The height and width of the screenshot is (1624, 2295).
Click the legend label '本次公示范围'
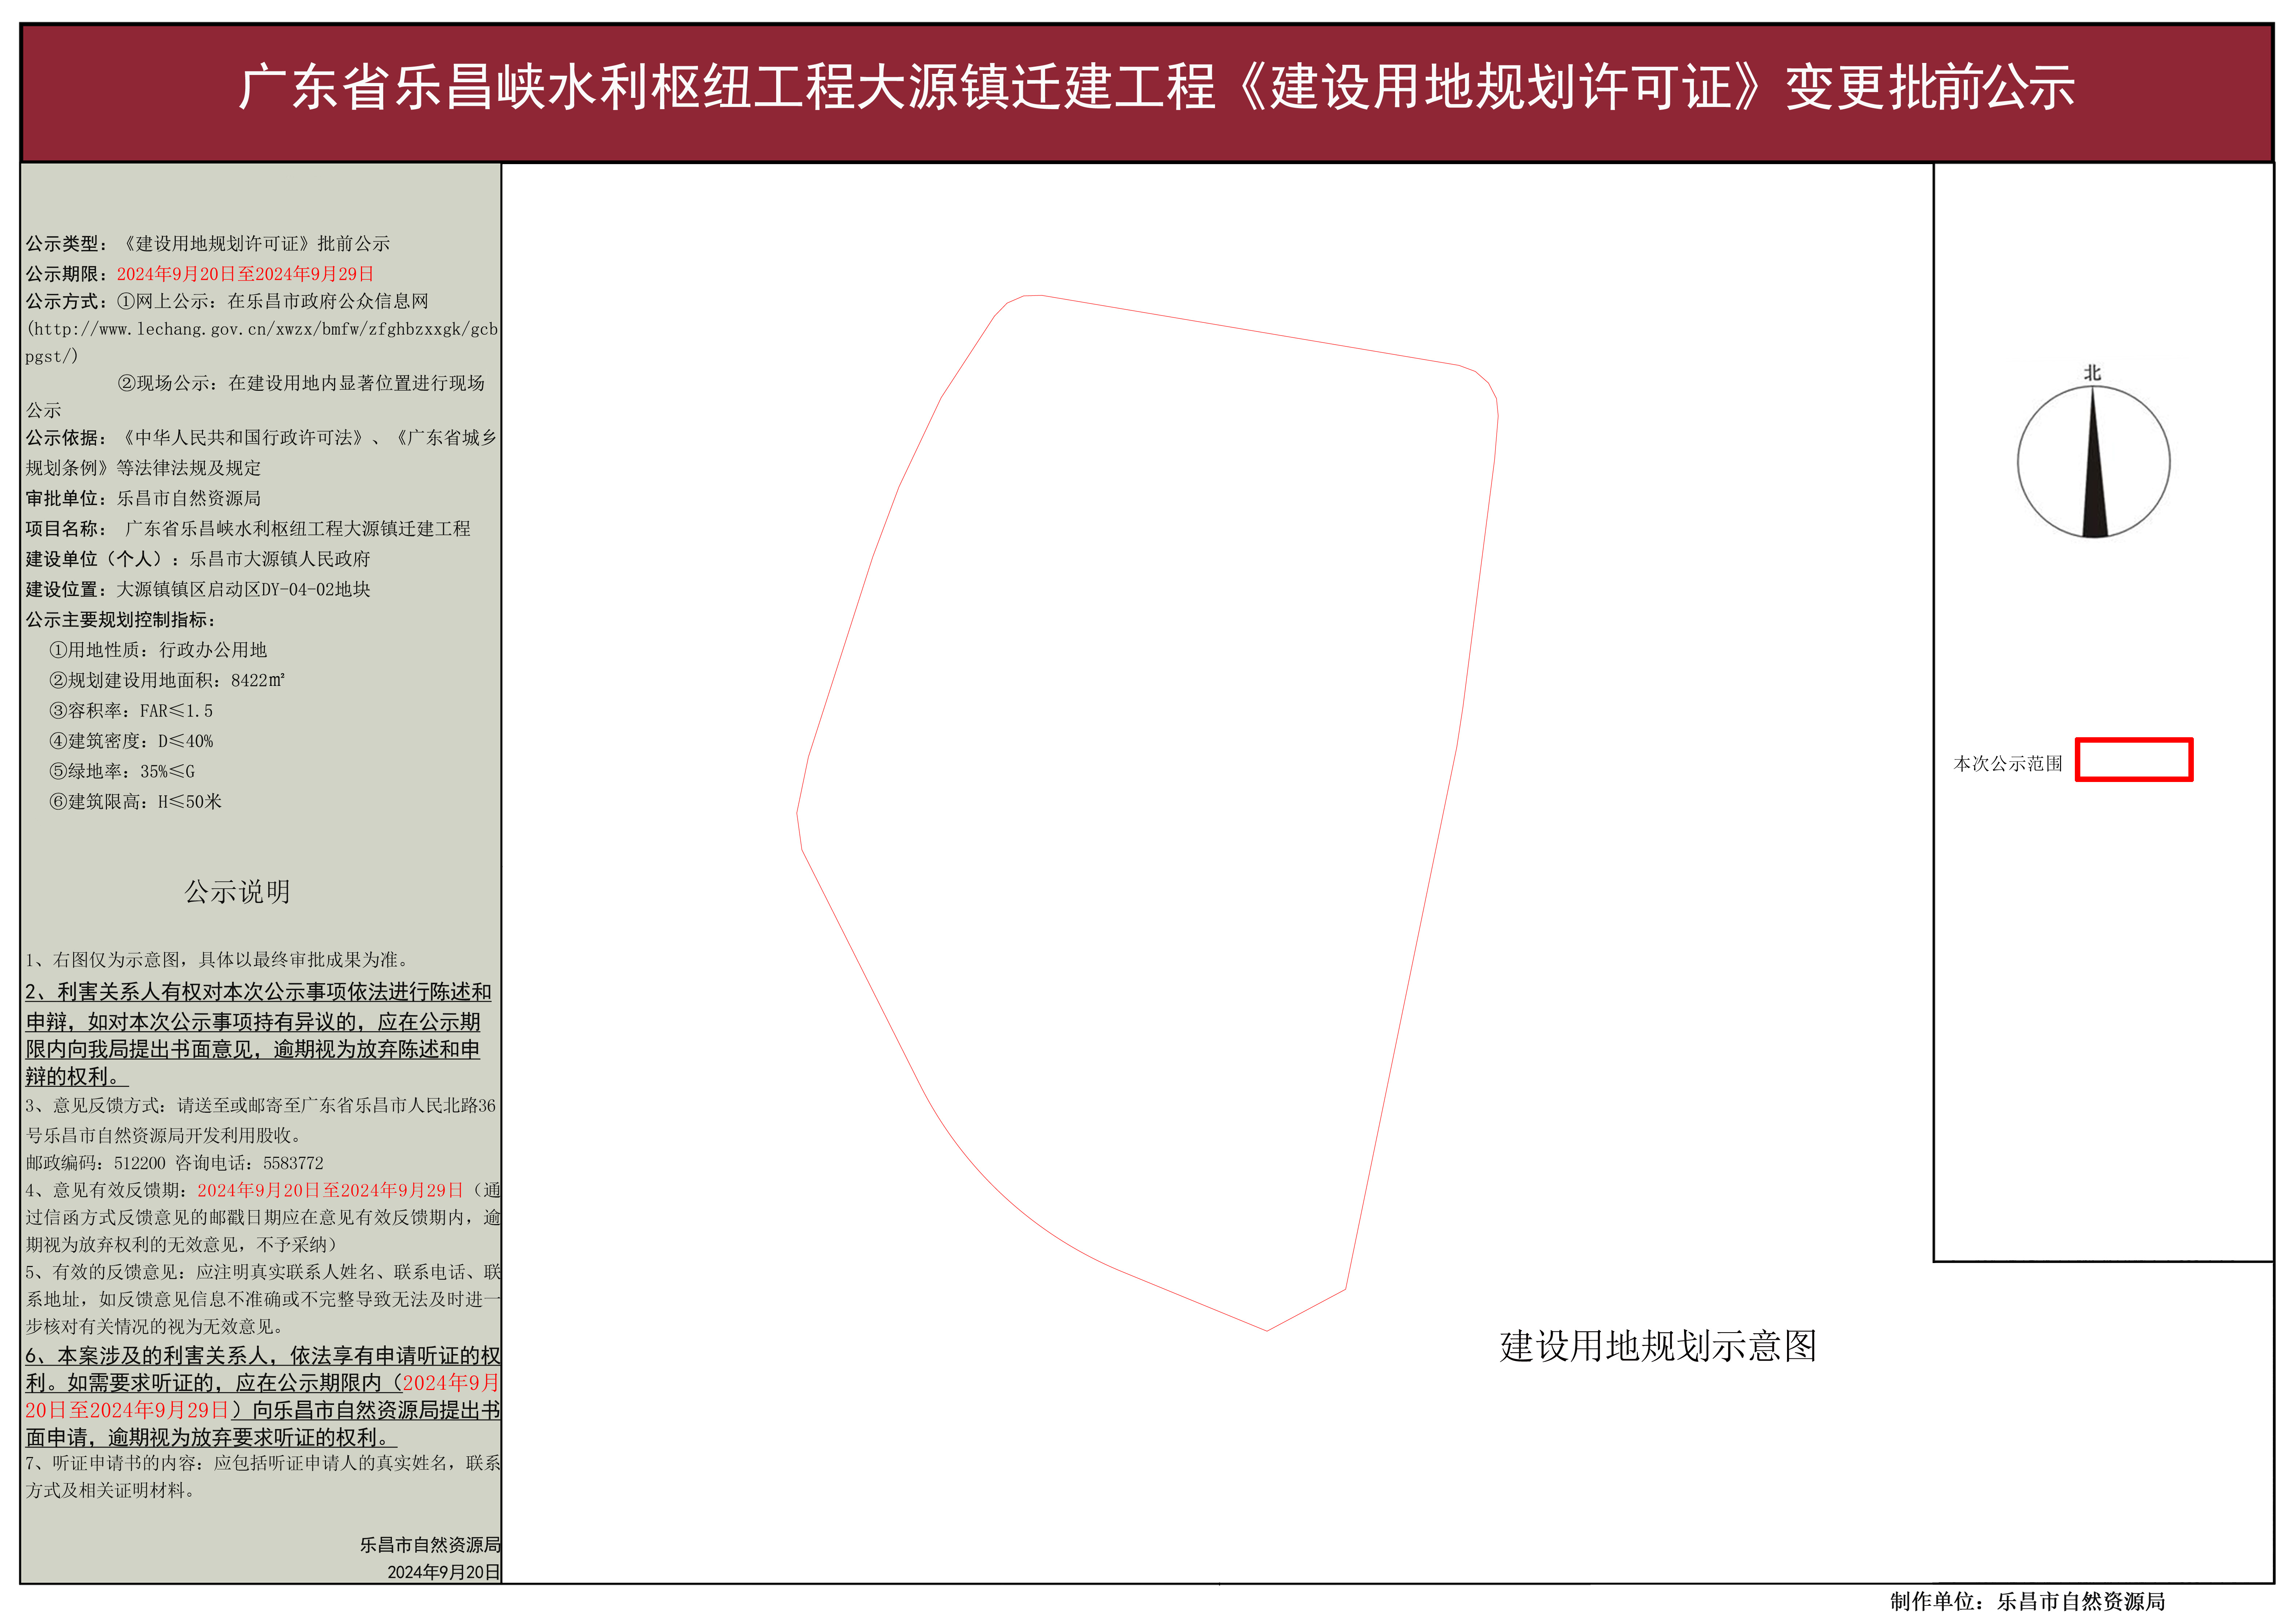pos(2008,764)
